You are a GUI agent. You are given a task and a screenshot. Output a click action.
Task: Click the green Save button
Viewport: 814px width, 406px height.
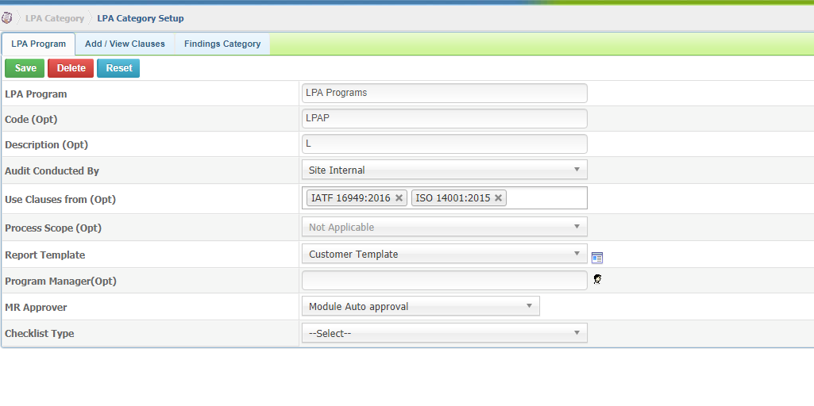pyautogui.click(x=25, y=68)
